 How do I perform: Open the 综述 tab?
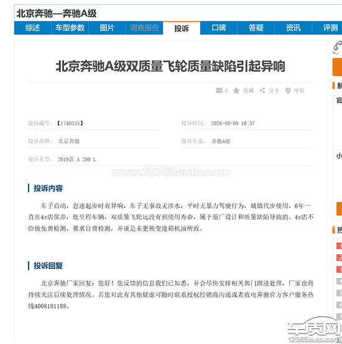click(32, 28)
